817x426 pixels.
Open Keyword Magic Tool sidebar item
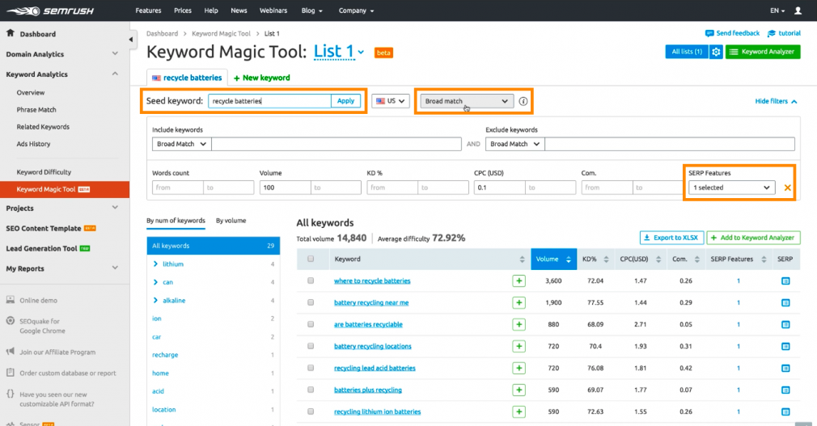point(65,190)
